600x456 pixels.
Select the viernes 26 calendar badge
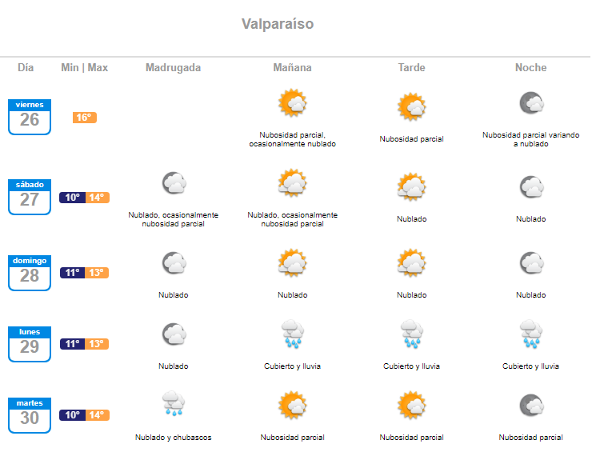(x=30, y=117)
